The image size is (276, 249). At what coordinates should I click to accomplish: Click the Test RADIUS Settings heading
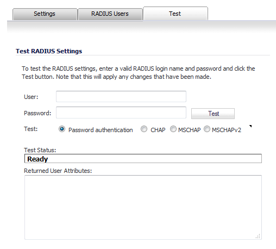(x=49, y=51)
